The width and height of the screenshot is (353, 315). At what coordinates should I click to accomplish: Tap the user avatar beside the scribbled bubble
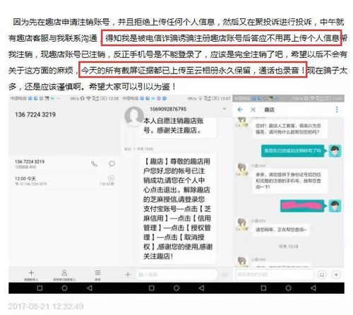click(335, 206)
